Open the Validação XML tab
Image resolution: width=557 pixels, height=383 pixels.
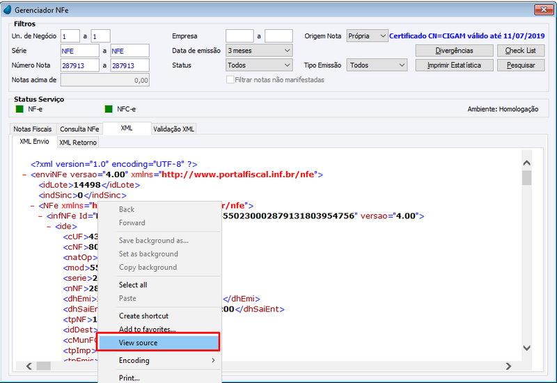click(x=173, y=129)
